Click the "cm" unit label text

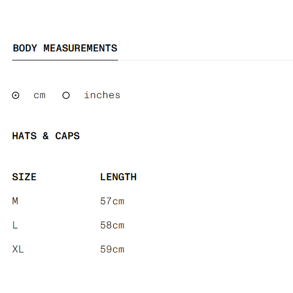point(40,95)
